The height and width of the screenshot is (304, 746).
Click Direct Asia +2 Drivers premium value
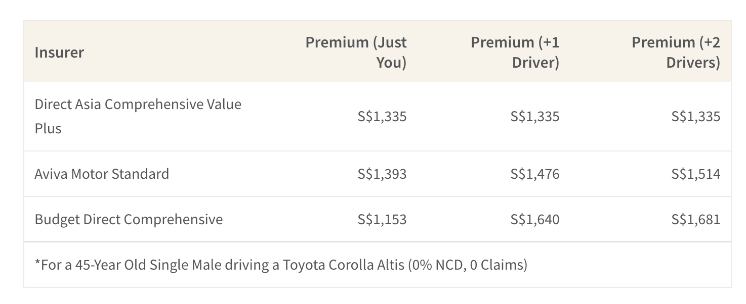tap(696, 117)
